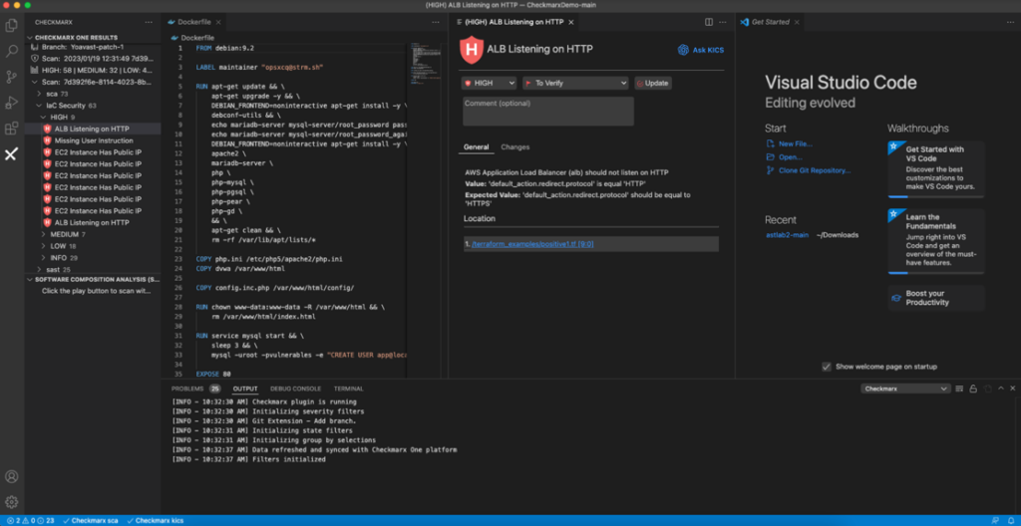The height and width of the screenshot is (526, 1021).
Task: Switch to the Changes tab
Action: tap(515, 147)
